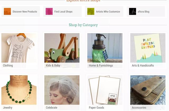Click the orange Discover New Products icon
The image size is (169, 111).
point(7,11)
